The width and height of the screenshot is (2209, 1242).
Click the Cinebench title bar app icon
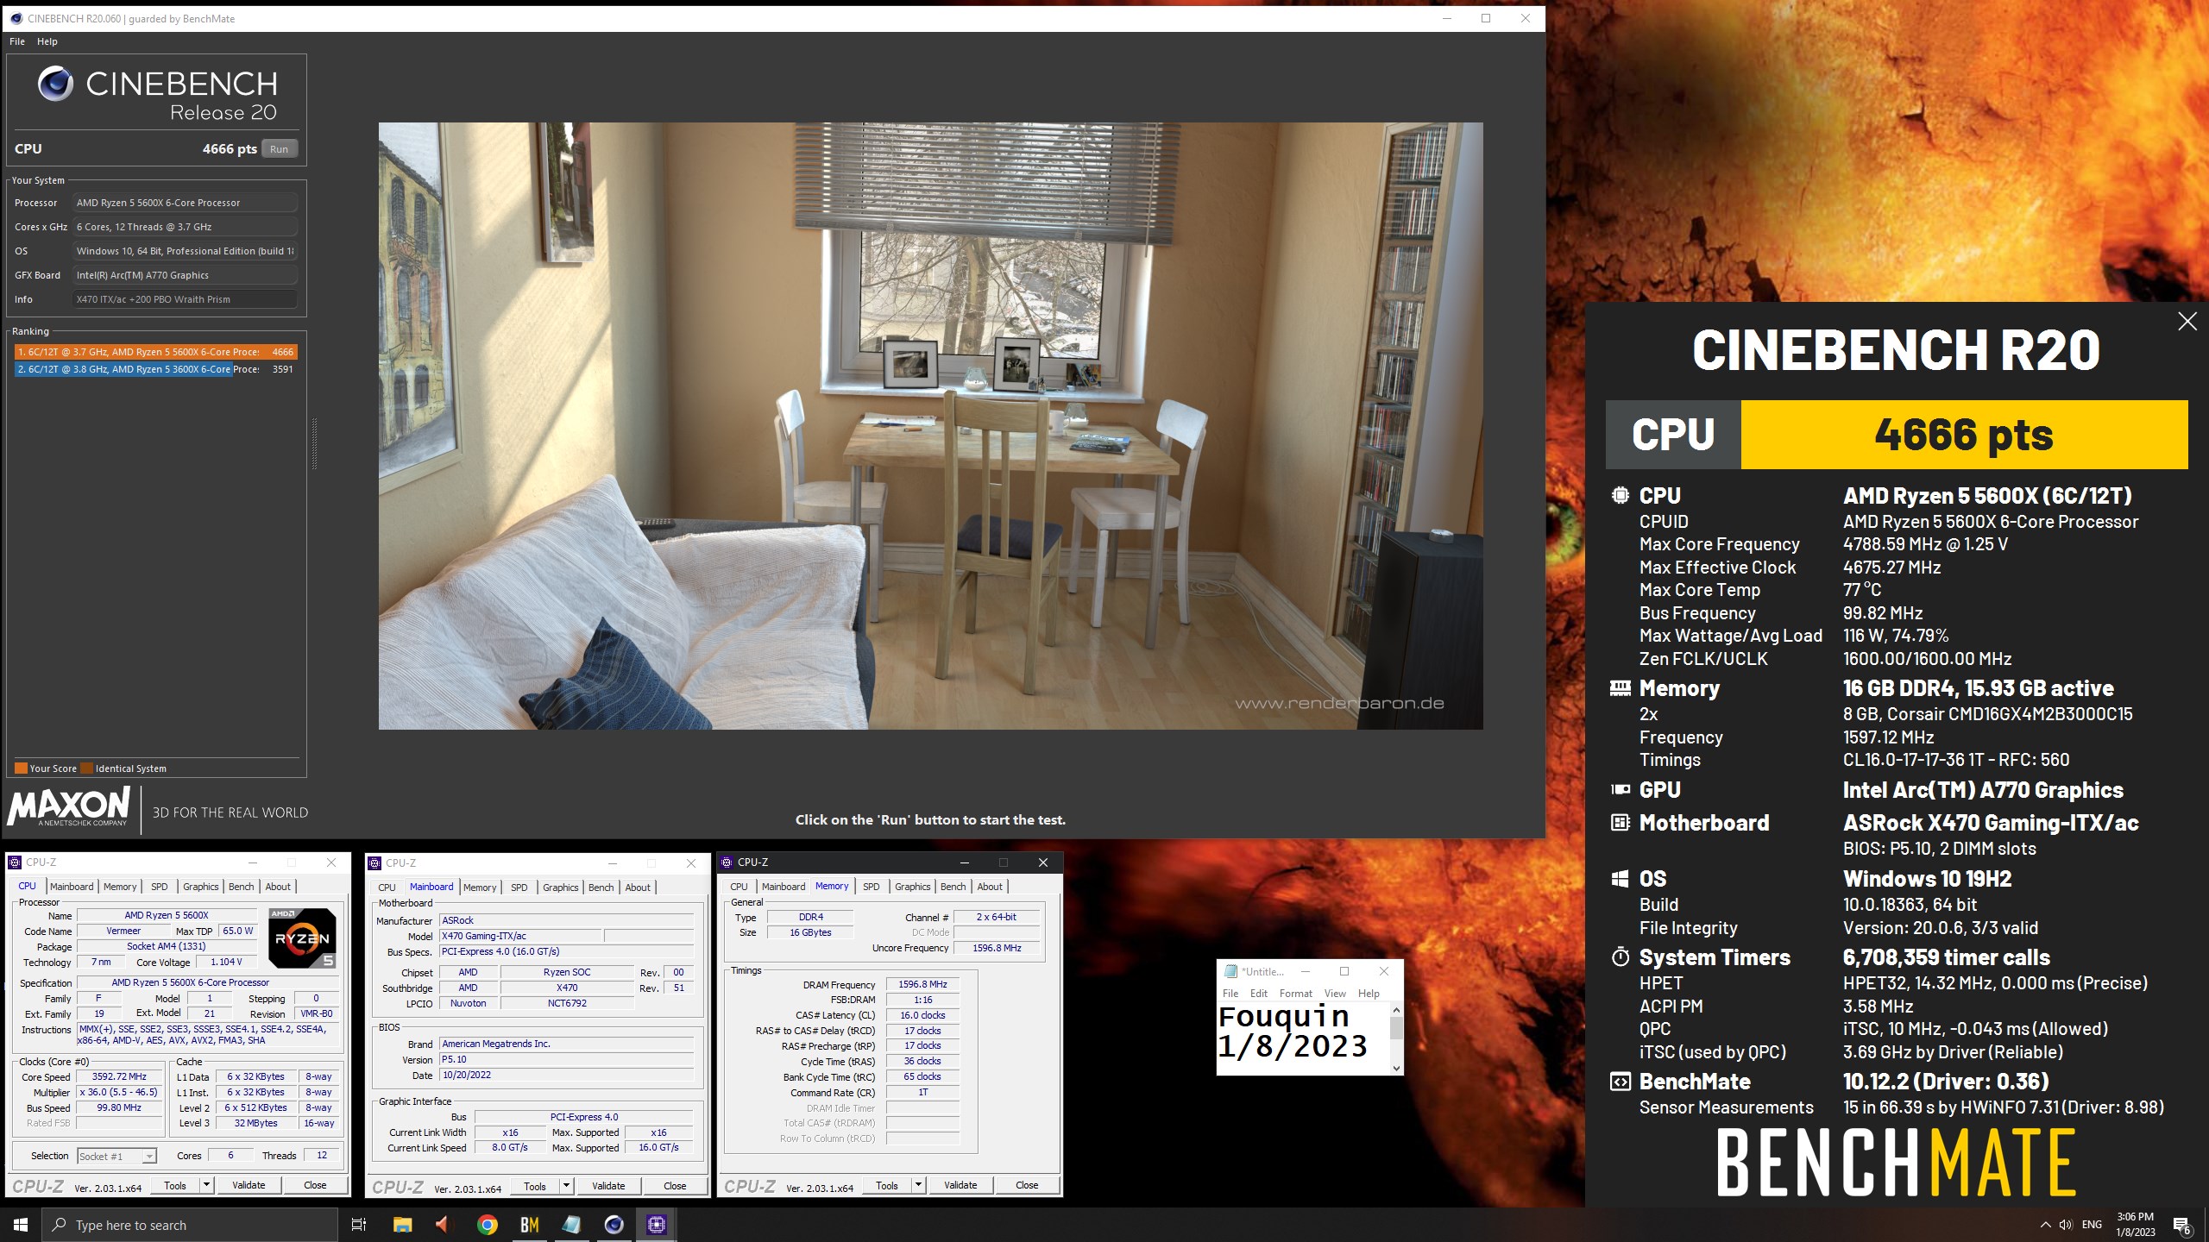[x=16, y=18]
